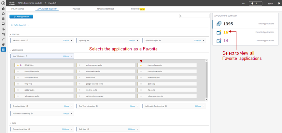View the 14 Custom Applications count
Viewport: 282px width, 133px height.
click(x=226, y=41)
